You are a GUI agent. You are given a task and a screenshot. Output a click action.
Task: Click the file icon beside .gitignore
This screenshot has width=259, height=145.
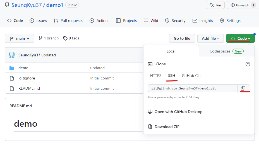[12, 78]
